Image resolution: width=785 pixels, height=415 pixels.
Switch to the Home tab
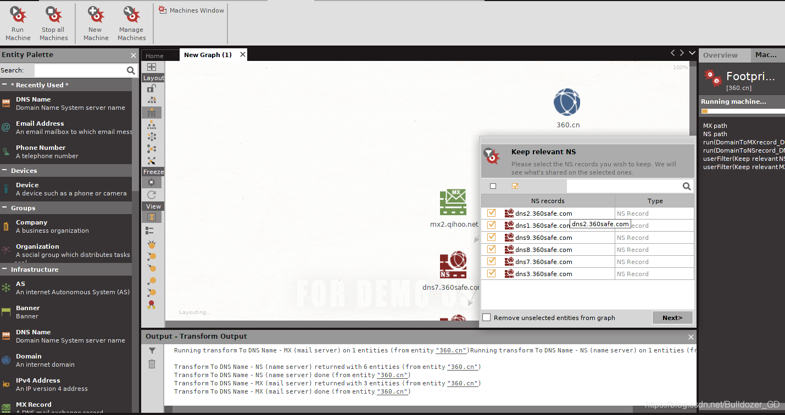tap(154, 55)
